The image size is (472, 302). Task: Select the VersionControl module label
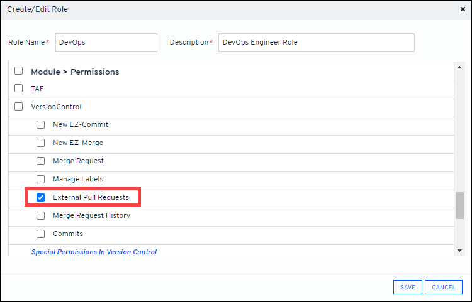pyautogui.click(x=56, y=107)
